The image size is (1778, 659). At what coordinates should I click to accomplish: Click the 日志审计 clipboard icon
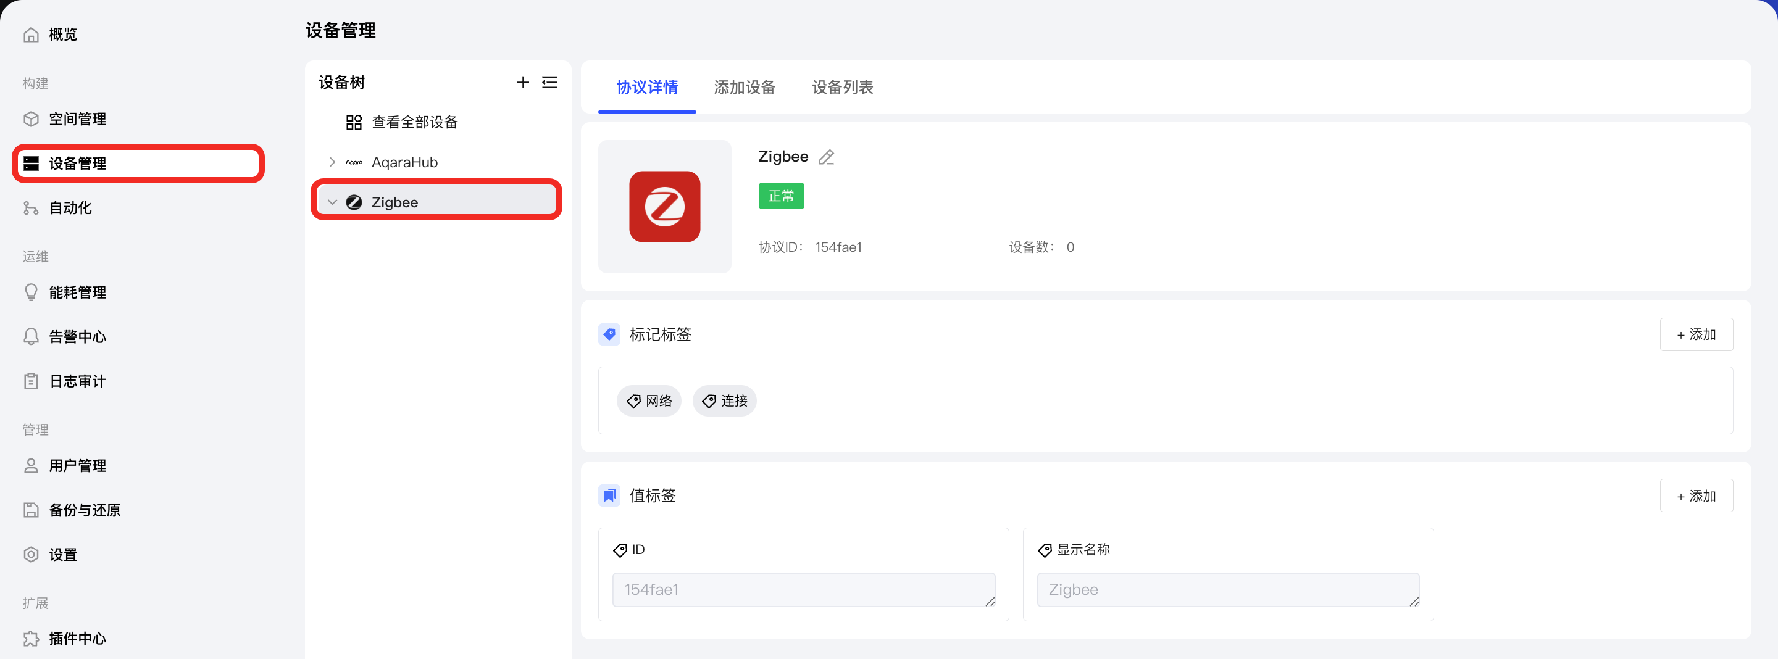[31, 381]
